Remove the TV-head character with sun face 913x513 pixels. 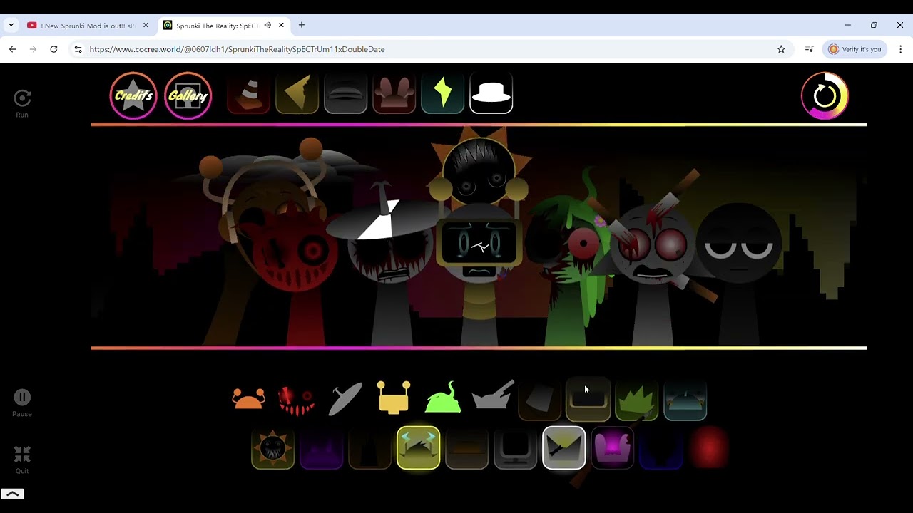click(x=479, y=242)
